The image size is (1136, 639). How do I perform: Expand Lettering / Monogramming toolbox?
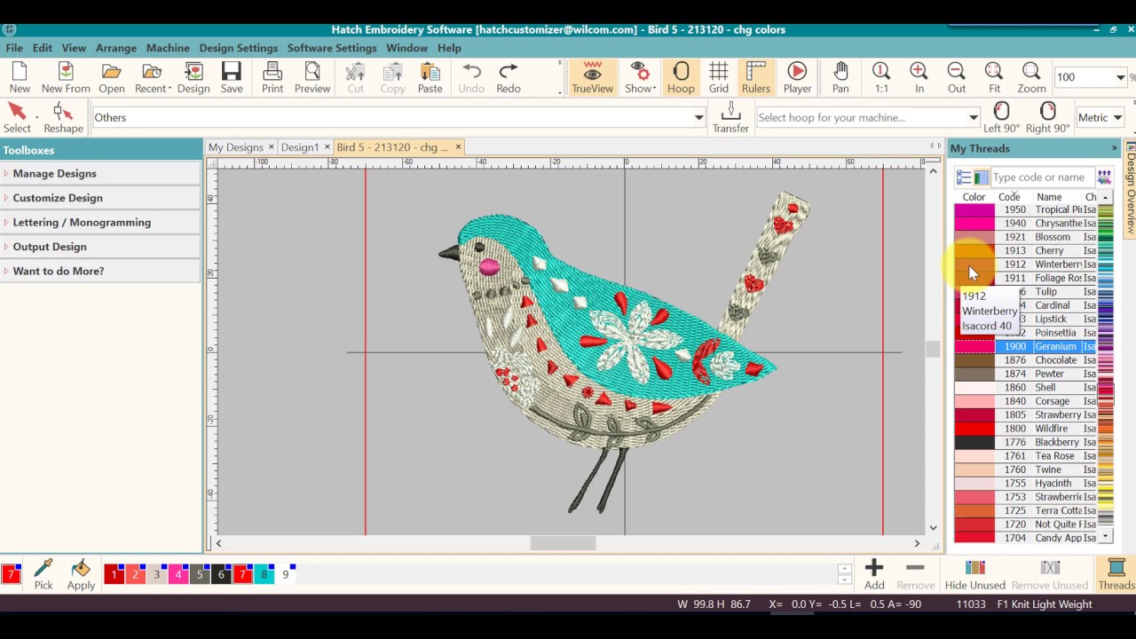pos(82,222)
